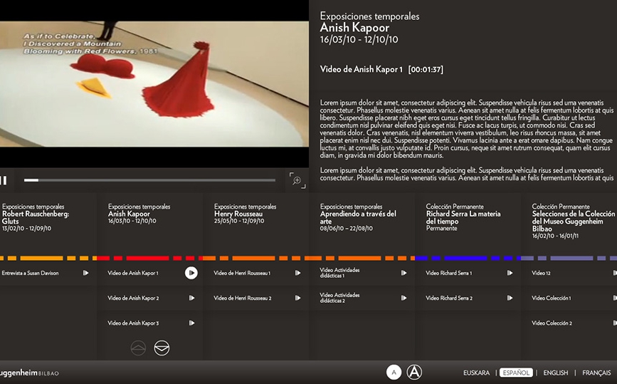Open Richard Serra La materia del tiempo heading
617x384 pixels.
pos(463,217)
